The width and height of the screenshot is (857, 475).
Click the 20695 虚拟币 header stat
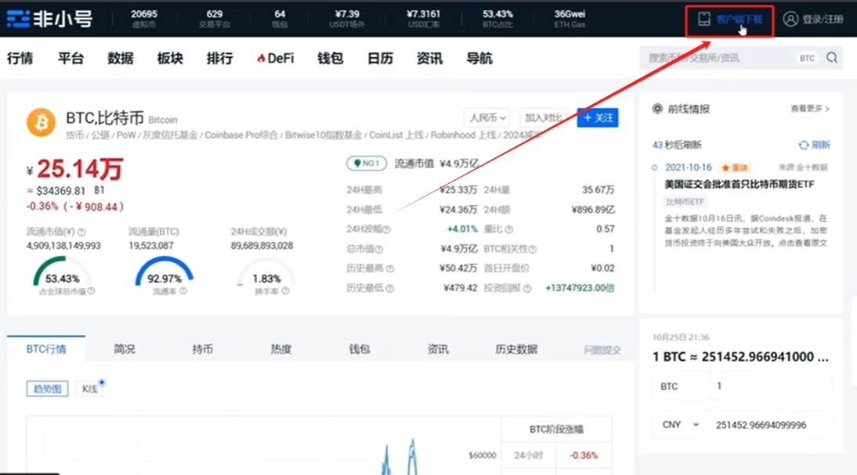(144, 19)
